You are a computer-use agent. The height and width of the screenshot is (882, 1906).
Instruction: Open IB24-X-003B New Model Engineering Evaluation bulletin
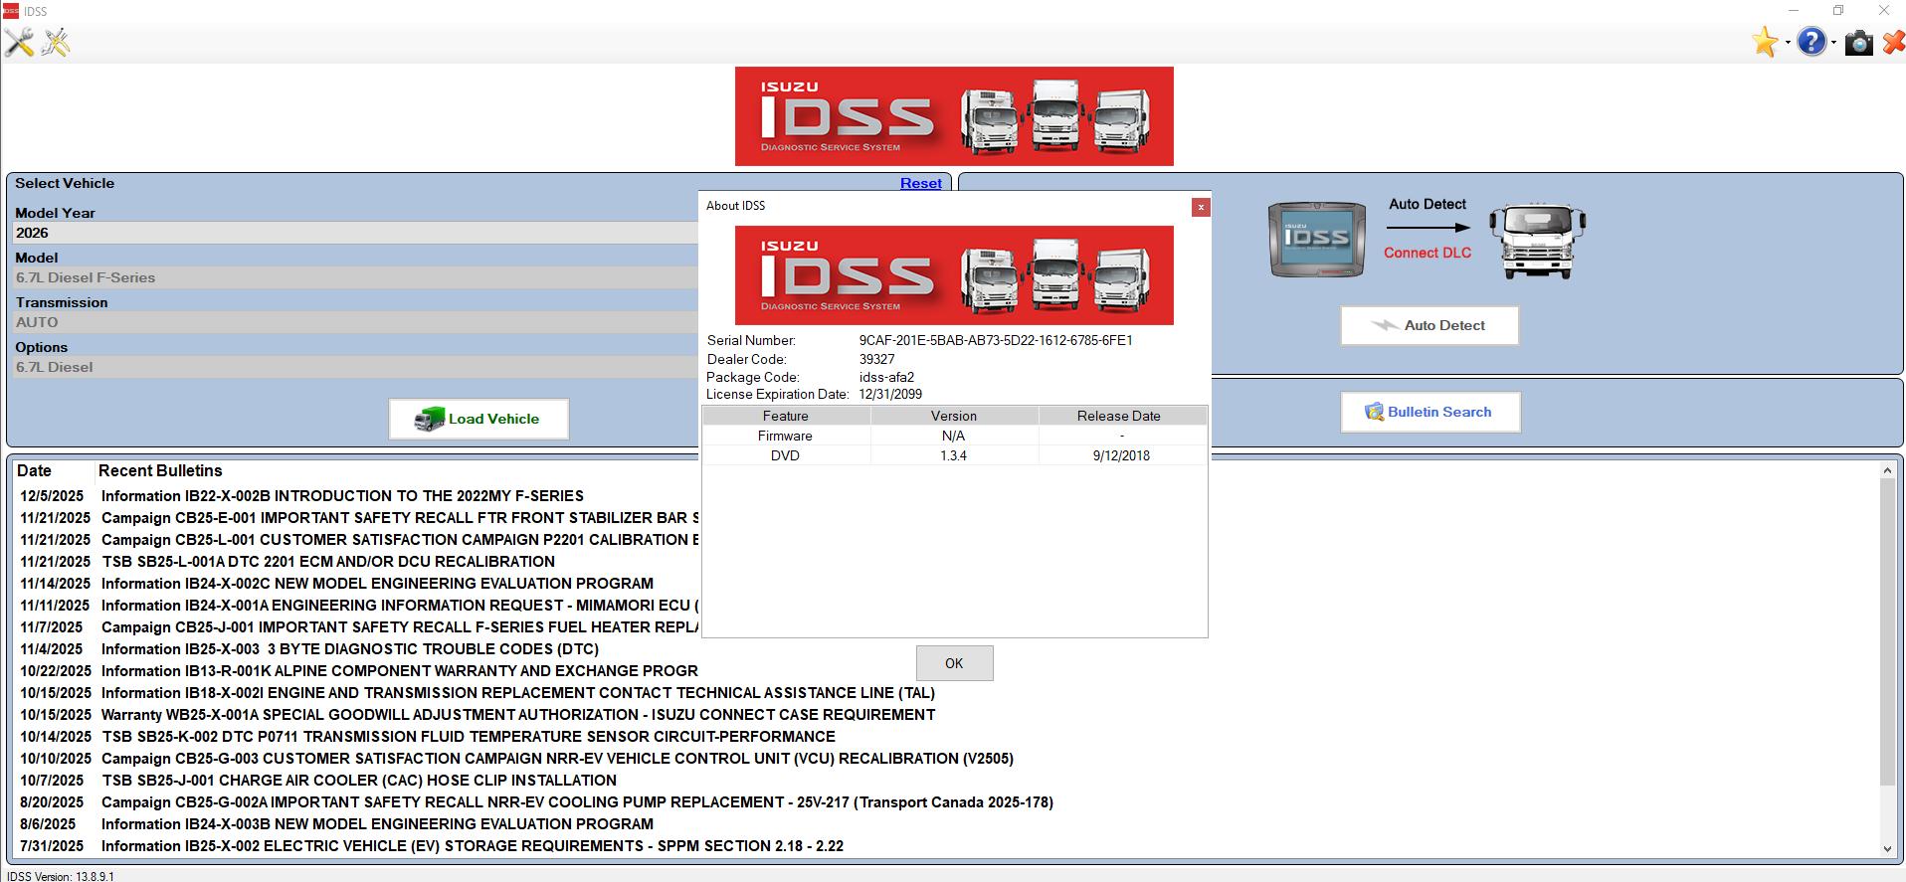point(377,824)
